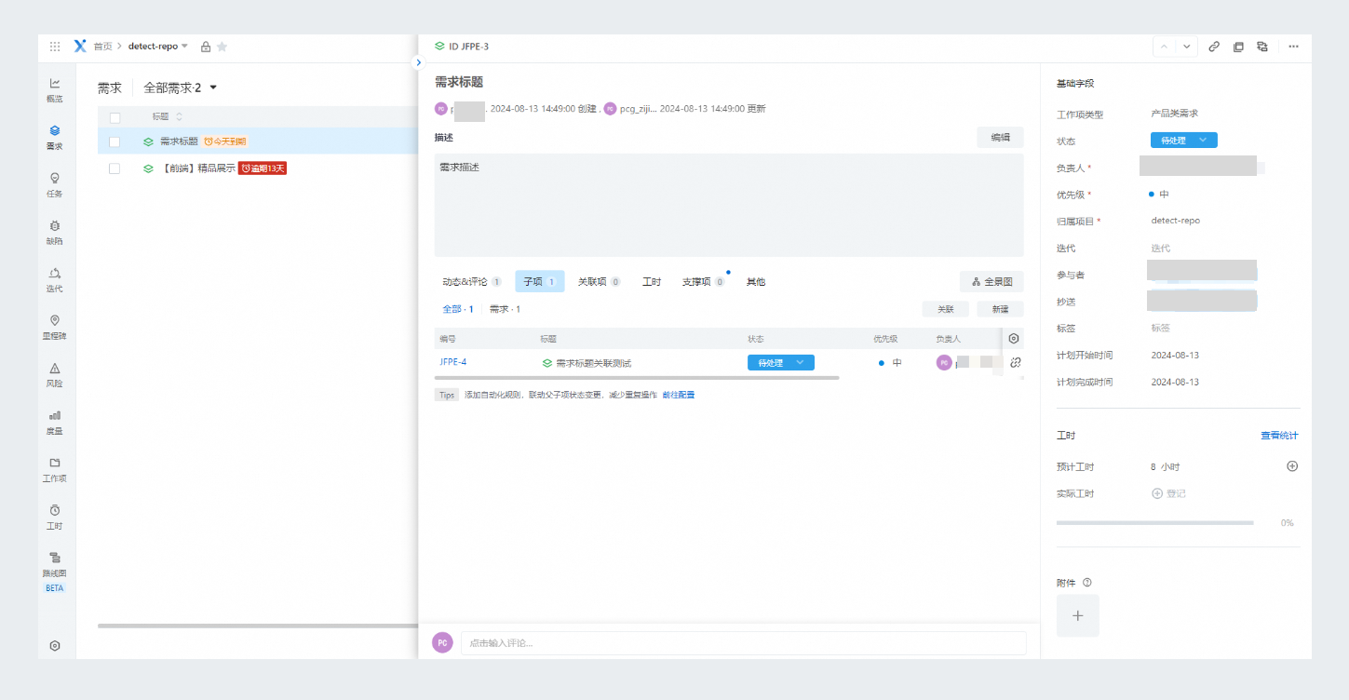Tick the checkbox for the 需求标题 row
This screenshot has width=1349, height=700.
click(x=115, y=141)
